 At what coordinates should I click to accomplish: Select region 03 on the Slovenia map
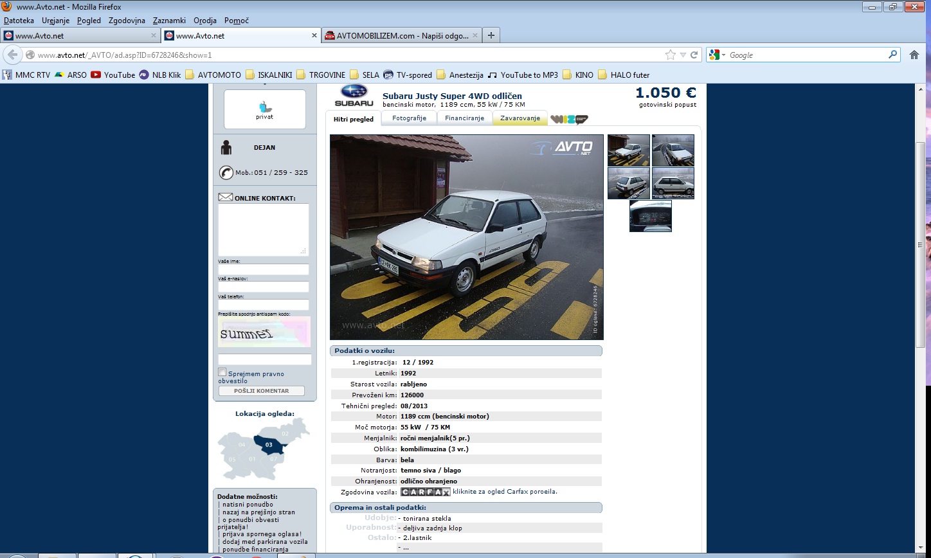pos(269,444)
